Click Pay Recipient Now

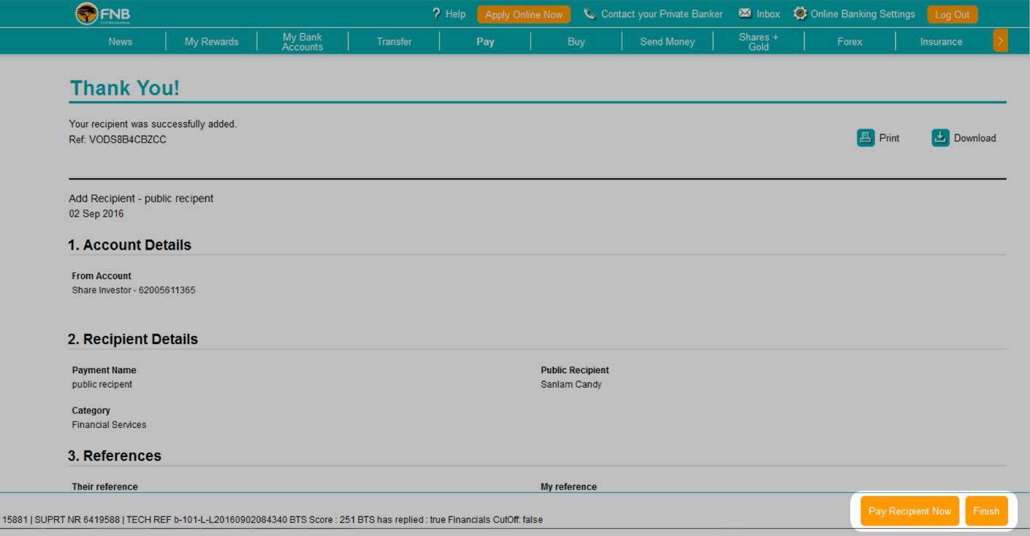coord(909,511)
